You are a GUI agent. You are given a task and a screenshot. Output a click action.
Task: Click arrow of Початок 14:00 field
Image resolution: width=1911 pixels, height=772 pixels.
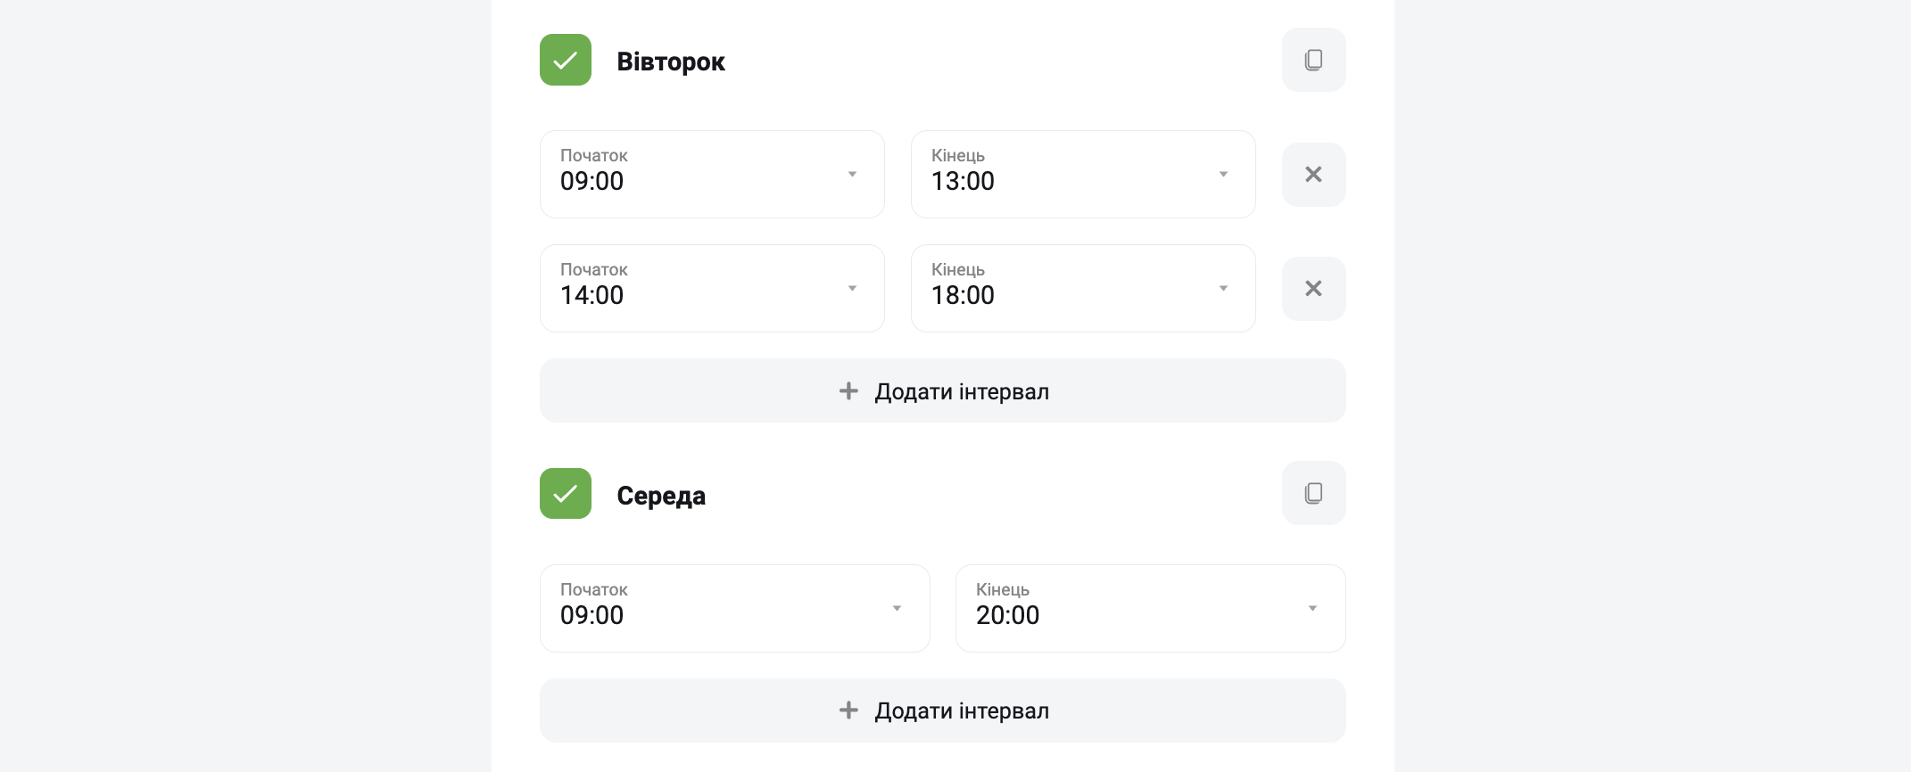(852, 288)
